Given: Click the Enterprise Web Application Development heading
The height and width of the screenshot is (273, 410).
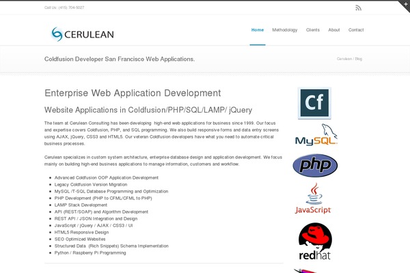Looking at the screenshot, I should coord(133,93).
